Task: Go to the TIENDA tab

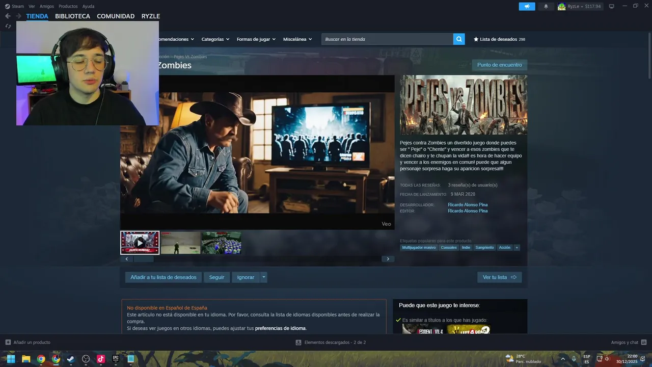Action: point(37,16)
